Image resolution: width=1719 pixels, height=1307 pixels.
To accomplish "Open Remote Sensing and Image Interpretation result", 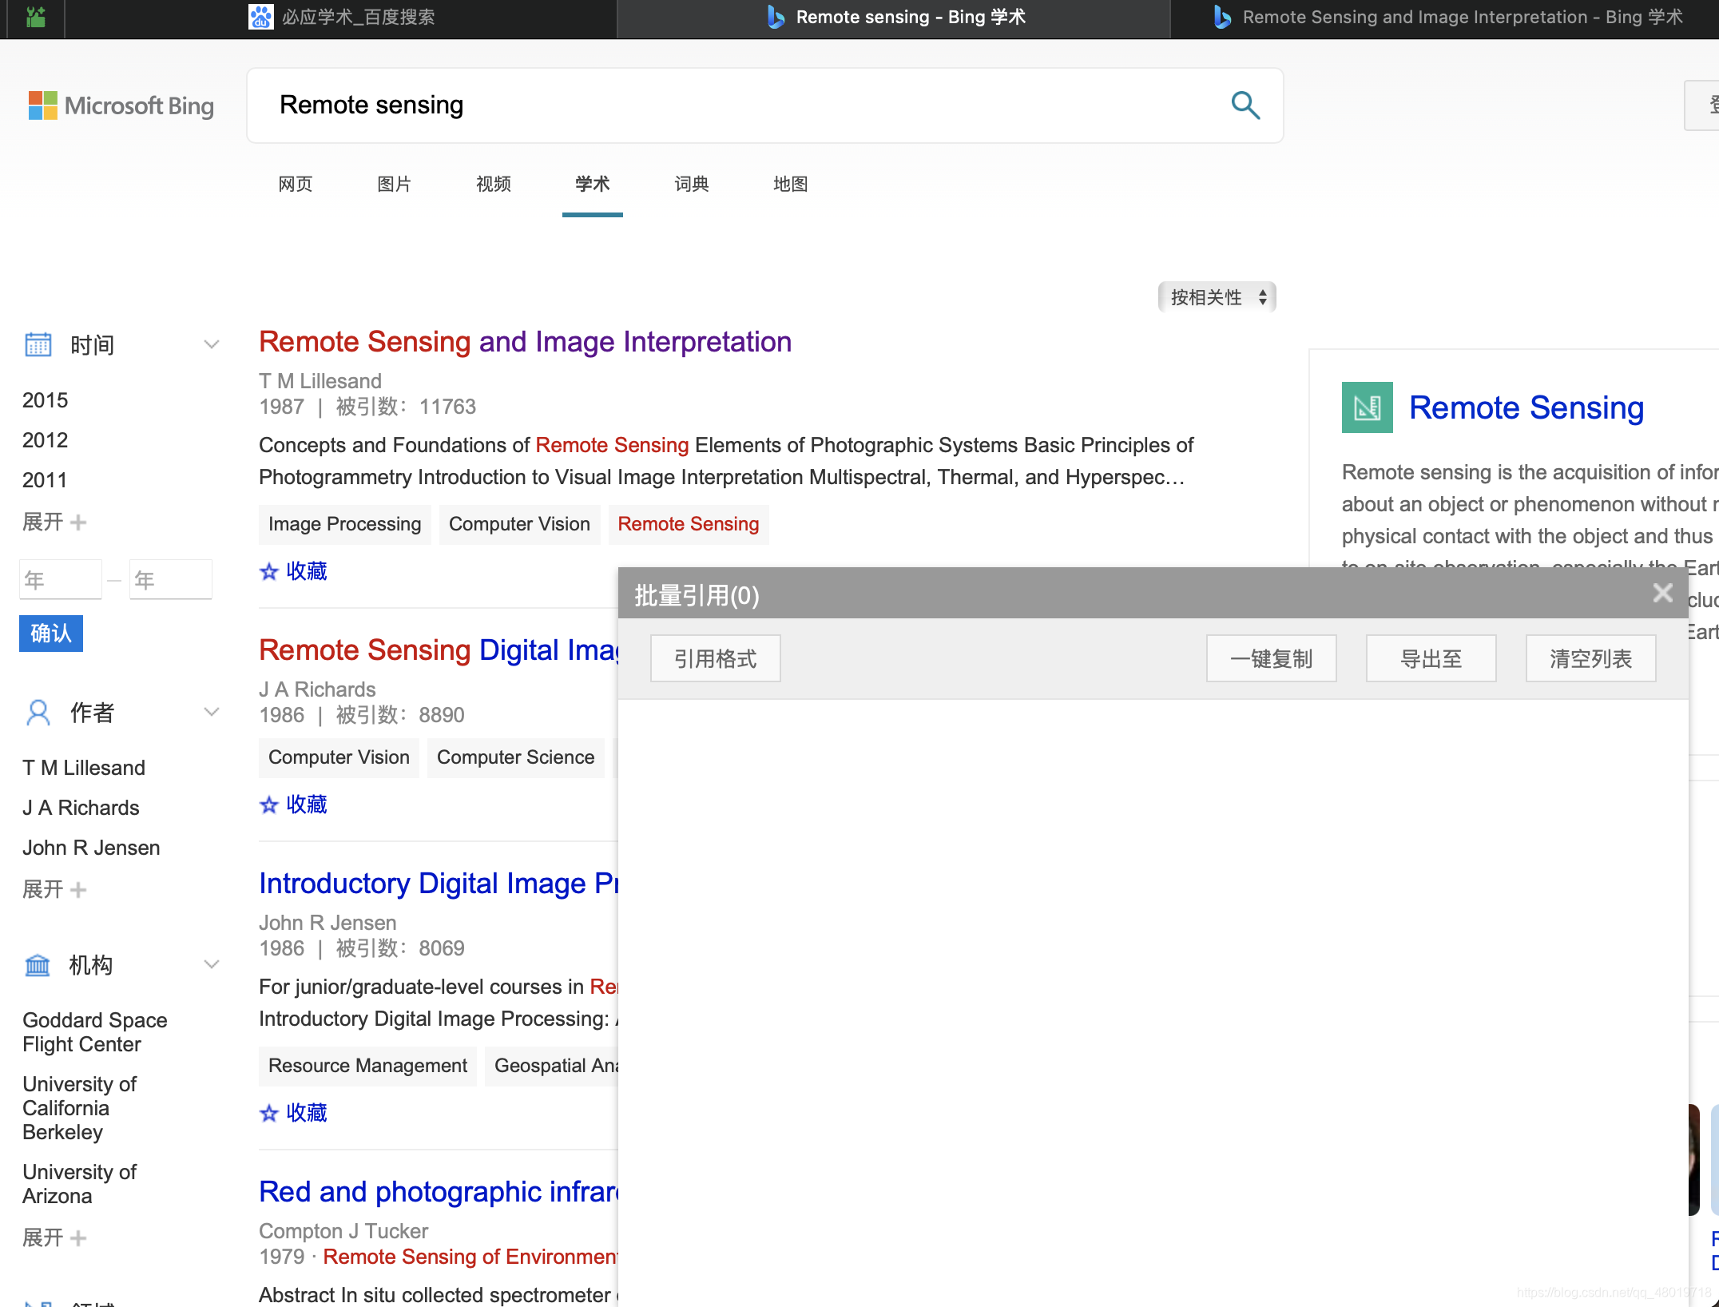I will (x=525, y=342).
